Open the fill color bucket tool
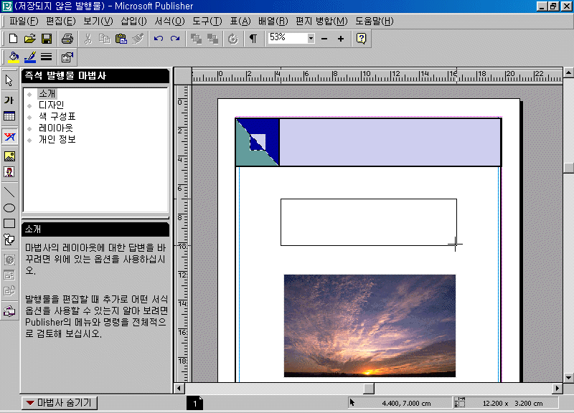The height and width of the screenshot is (413, 574). click(x=14, y=57)
